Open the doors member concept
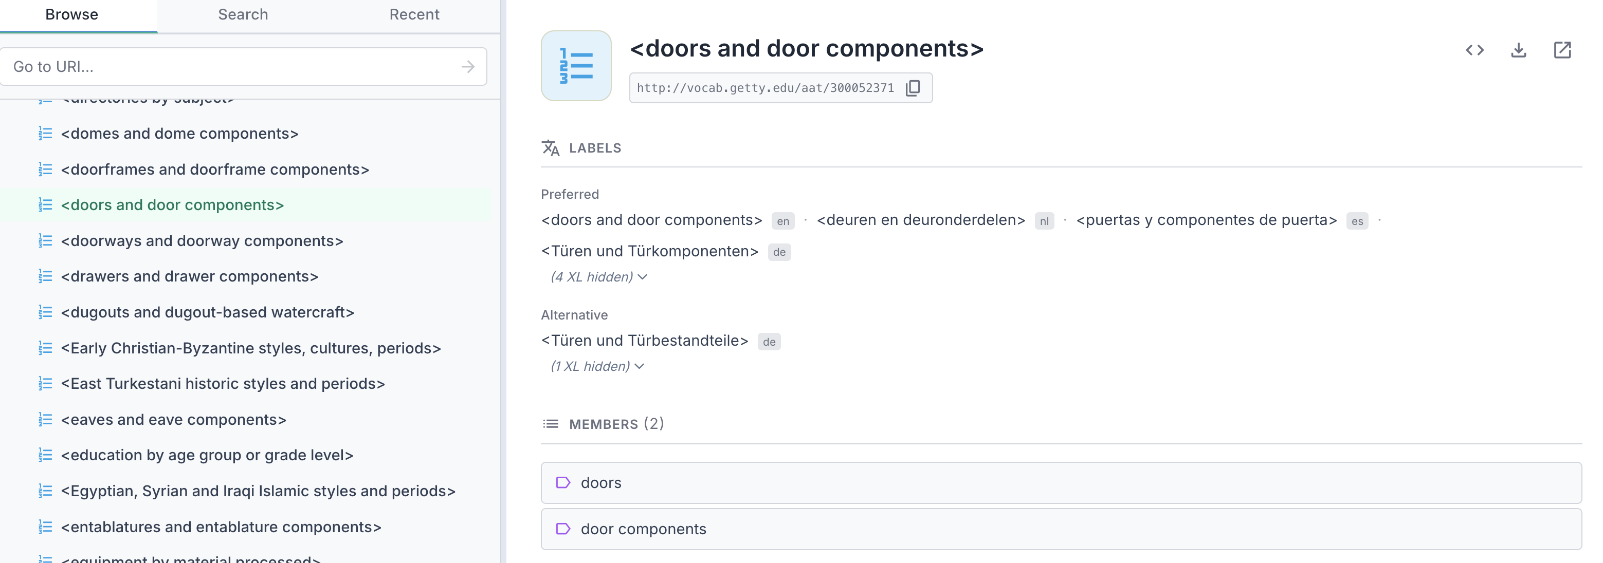This screenshot has width=1603, height=563. click(1061, 483)
